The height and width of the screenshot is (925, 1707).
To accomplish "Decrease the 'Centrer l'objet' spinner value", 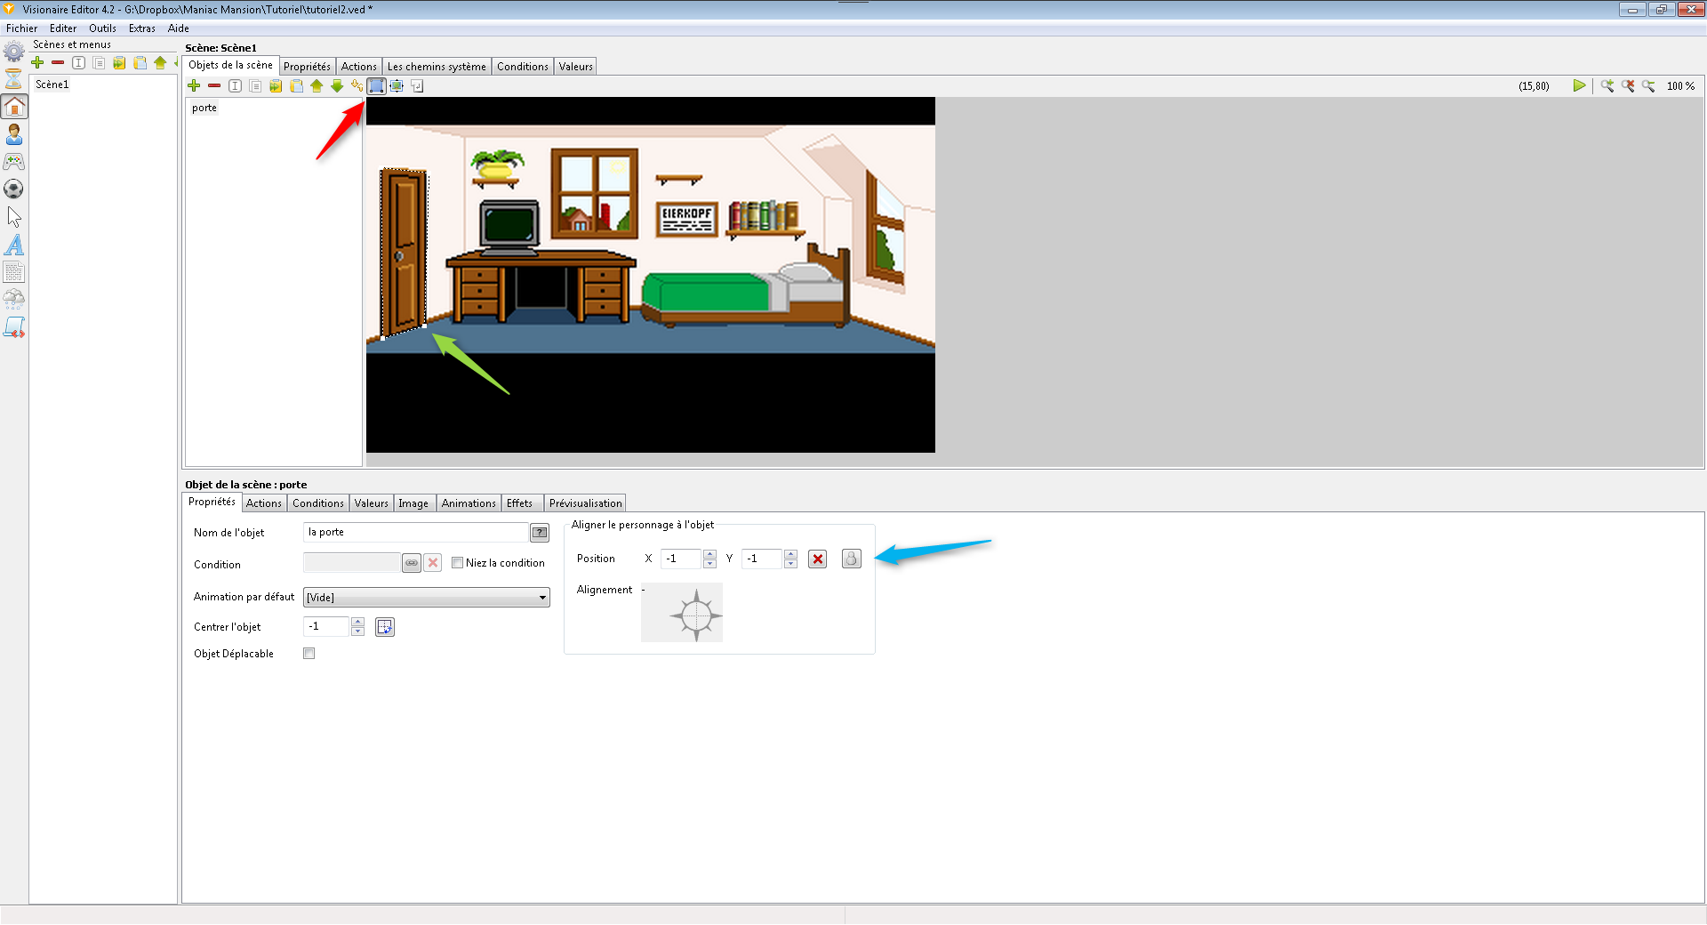I will point(357,631).
